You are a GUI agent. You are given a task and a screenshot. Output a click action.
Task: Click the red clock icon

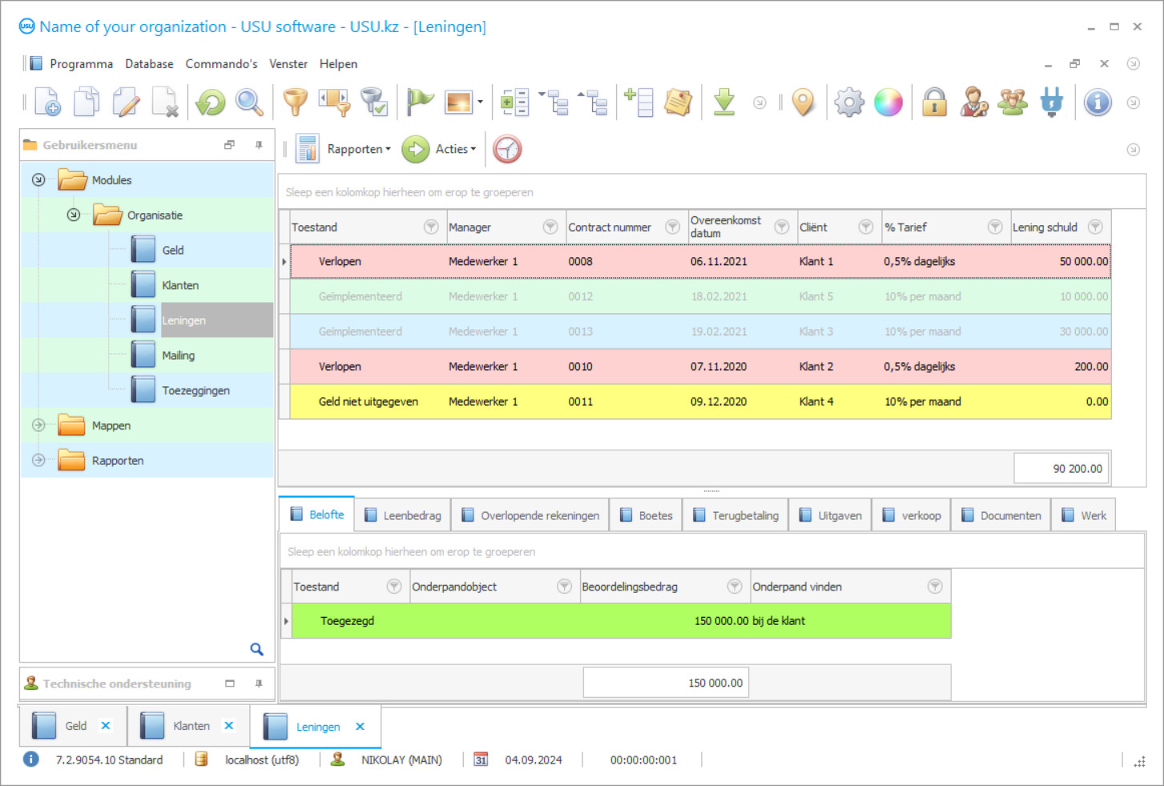click(x=507, y=149)
